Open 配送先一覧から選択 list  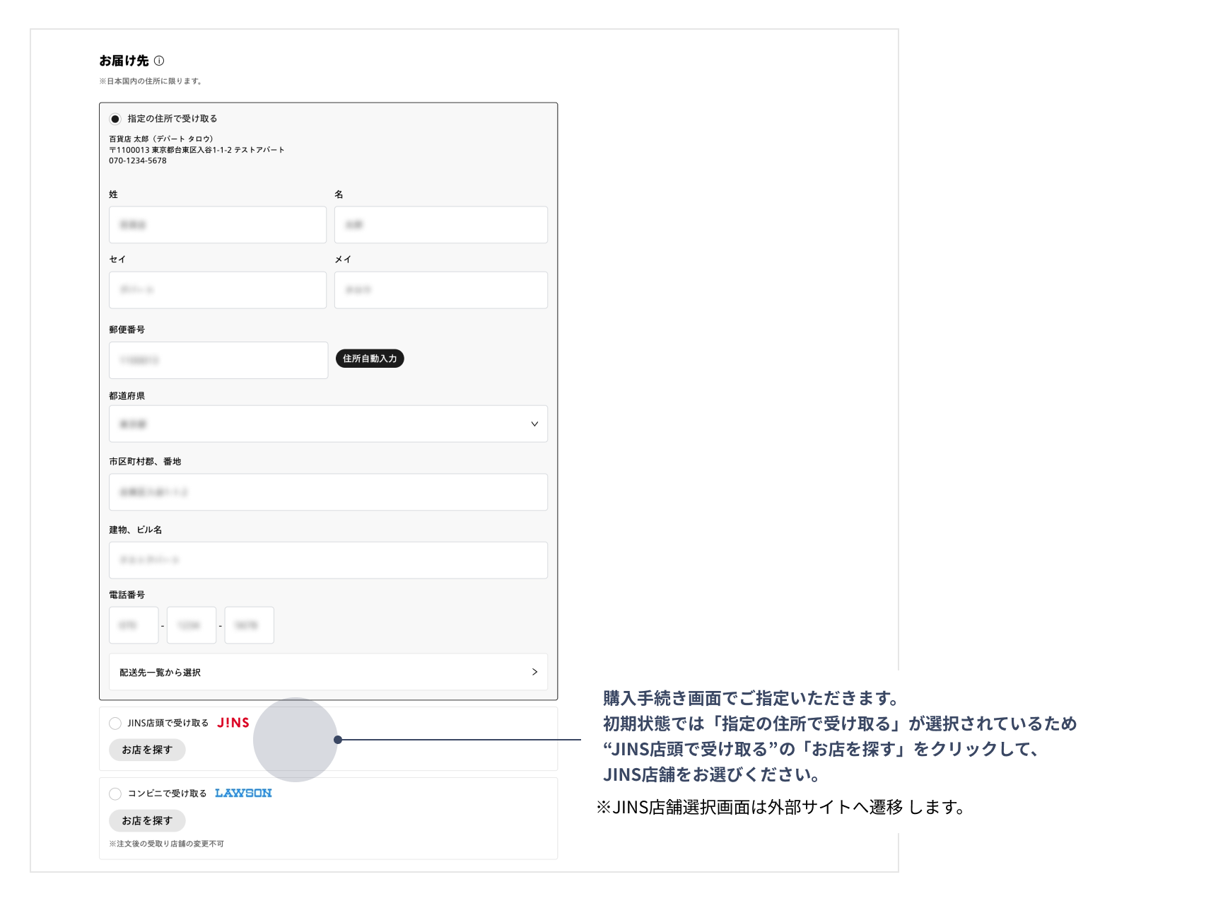[x=328, y=672]
